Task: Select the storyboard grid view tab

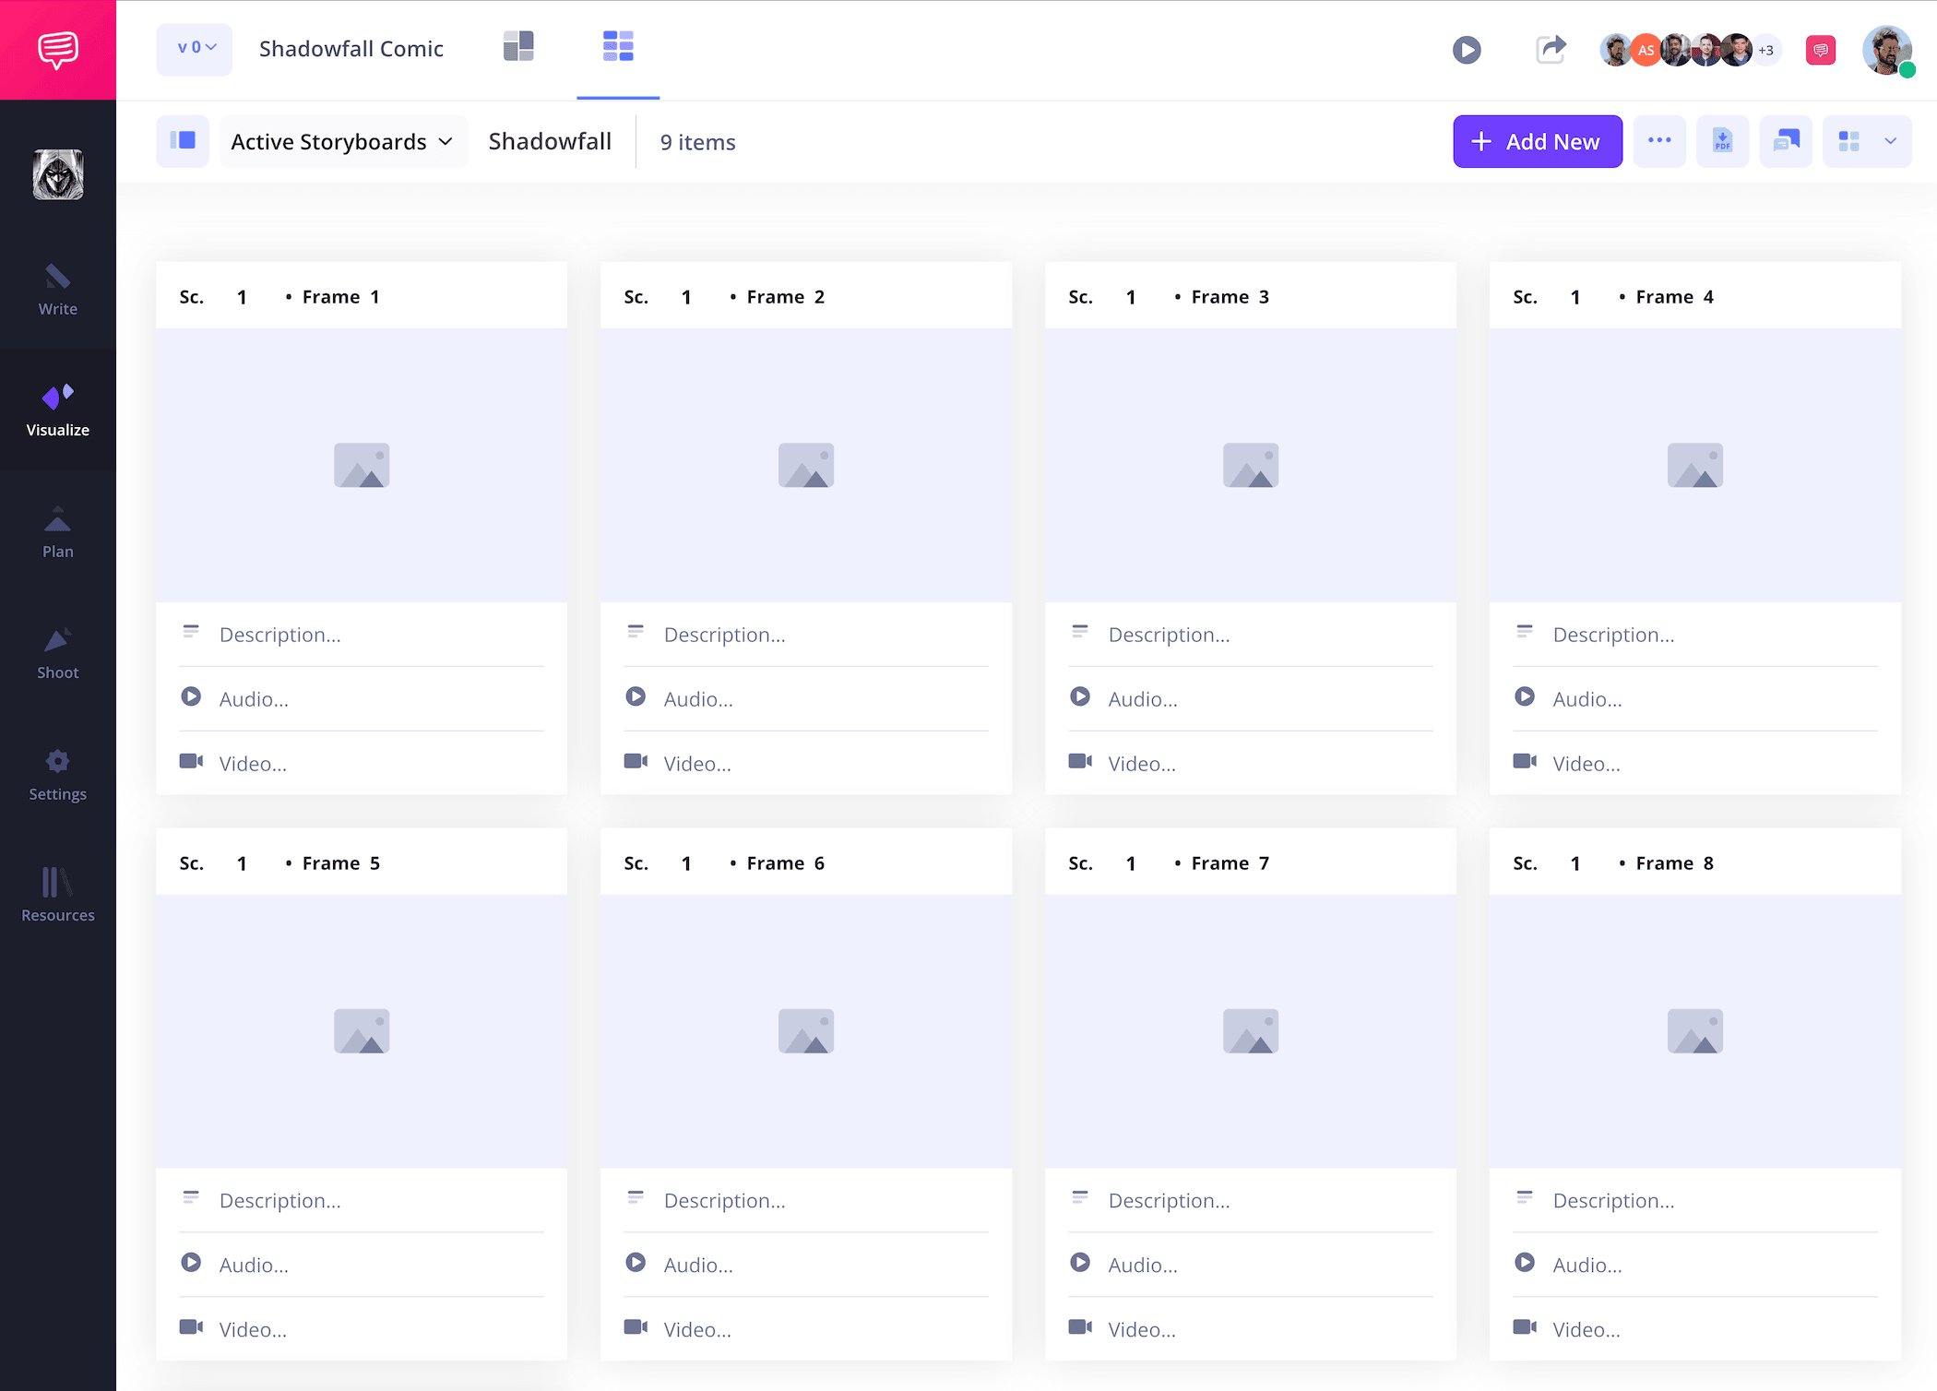Action: (x=618, y=46)
